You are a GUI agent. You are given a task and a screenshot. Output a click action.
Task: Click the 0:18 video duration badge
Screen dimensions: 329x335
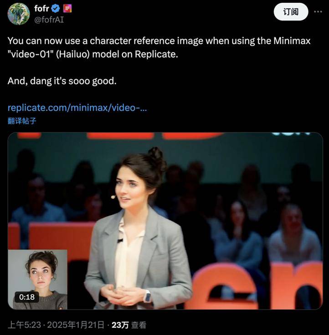[27, 297]
